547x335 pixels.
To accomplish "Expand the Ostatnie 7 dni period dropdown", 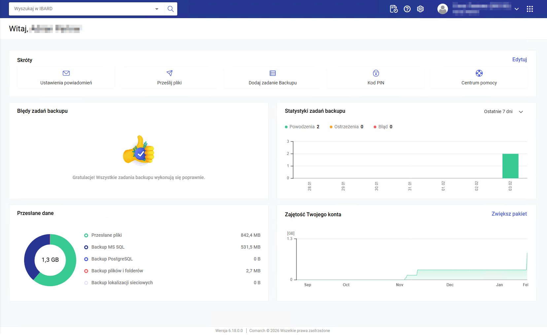I will [503, 111].
